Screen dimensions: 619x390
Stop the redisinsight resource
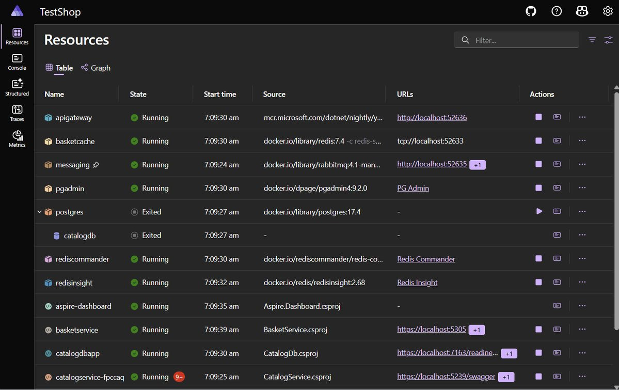[538, 282]
